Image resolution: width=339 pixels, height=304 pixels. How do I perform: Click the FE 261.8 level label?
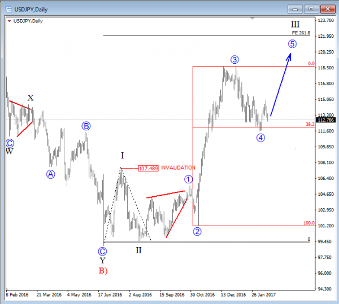click(301, 33)
